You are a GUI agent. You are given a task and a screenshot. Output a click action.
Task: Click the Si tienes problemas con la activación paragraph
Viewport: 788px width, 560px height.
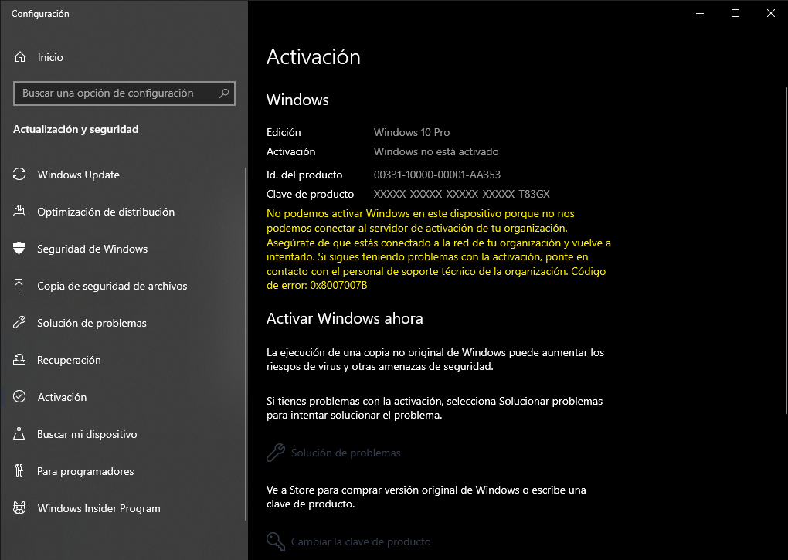coord(435,408)
